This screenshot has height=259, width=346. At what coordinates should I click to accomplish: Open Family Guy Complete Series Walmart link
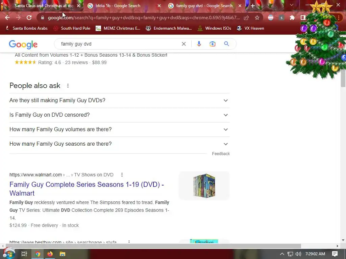[x=86, y=189]
